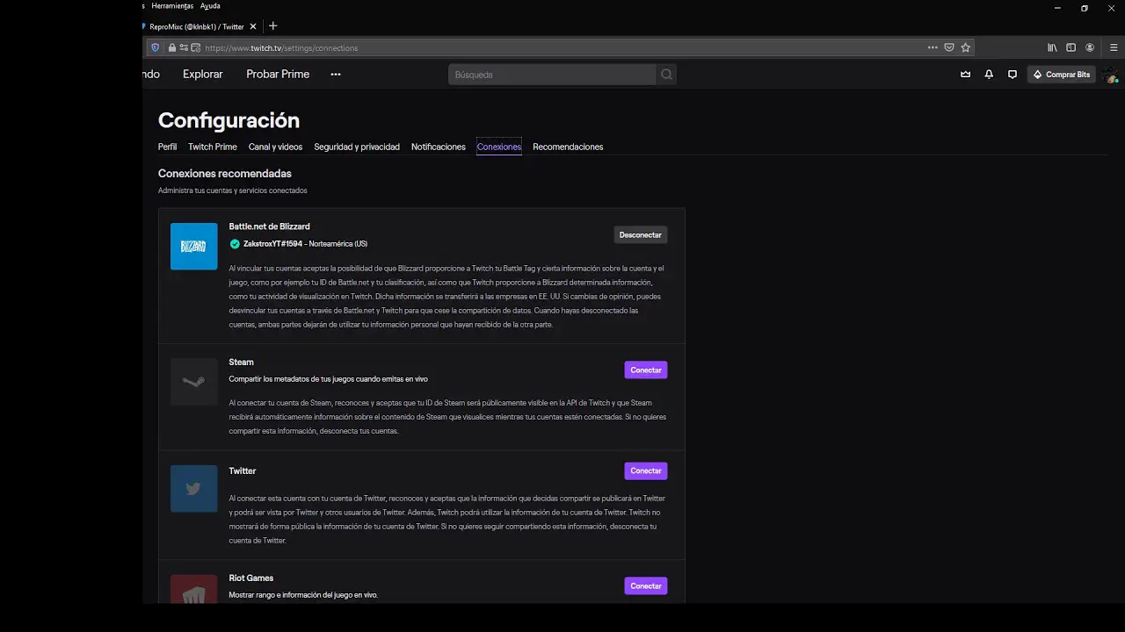Open the Ayuda menu
1125x632 pixels.
[x=210, y=6]
